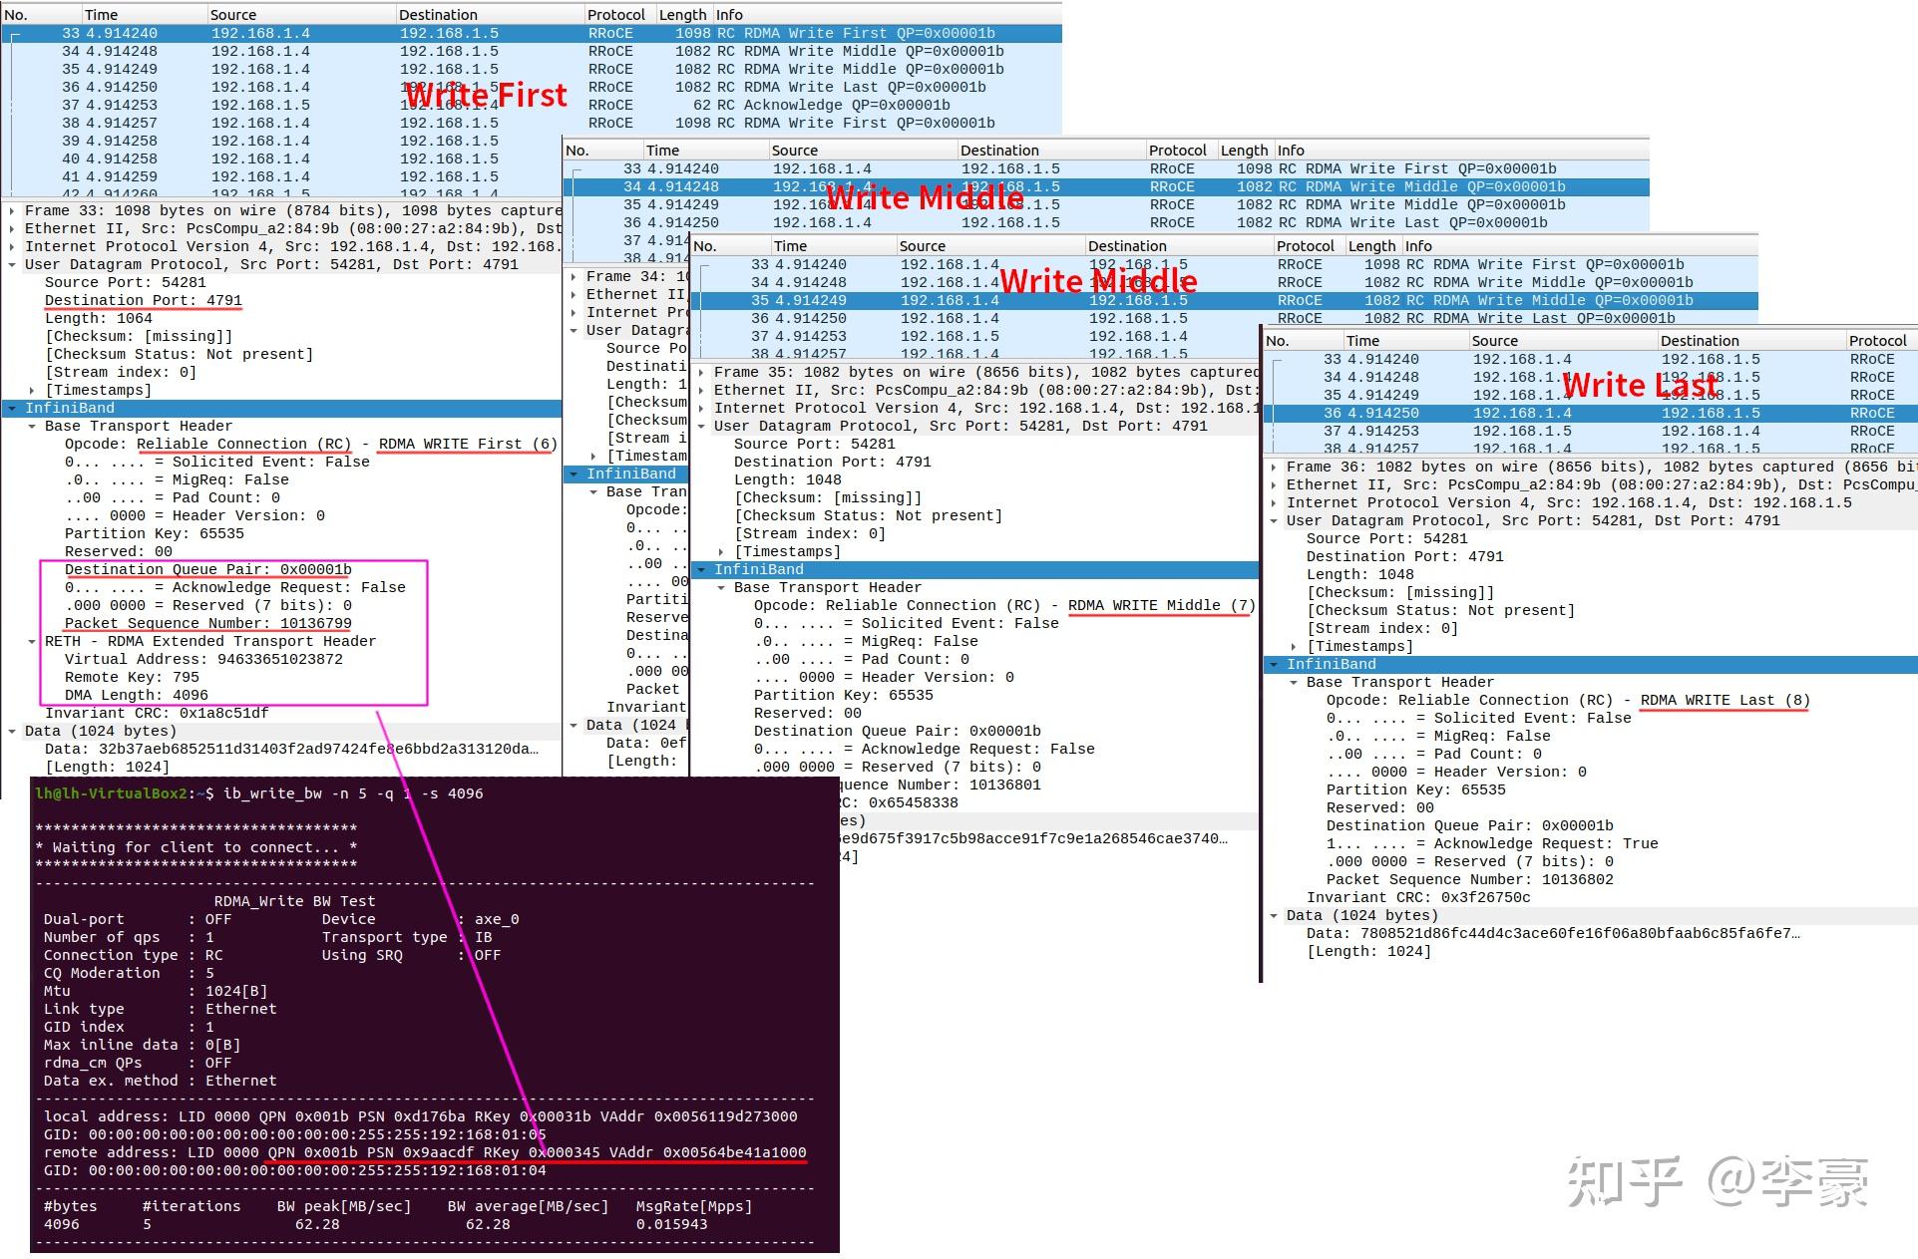Expand Ethernet II row in Frame 36 details

[x=1274, y=484]
